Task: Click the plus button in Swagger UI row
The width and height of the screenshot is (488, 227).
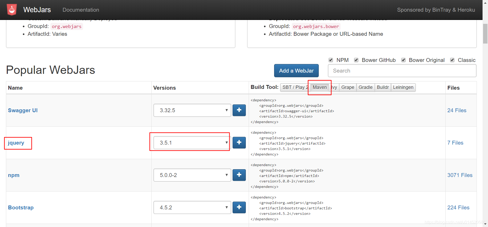Action: [x=239, y=110]
